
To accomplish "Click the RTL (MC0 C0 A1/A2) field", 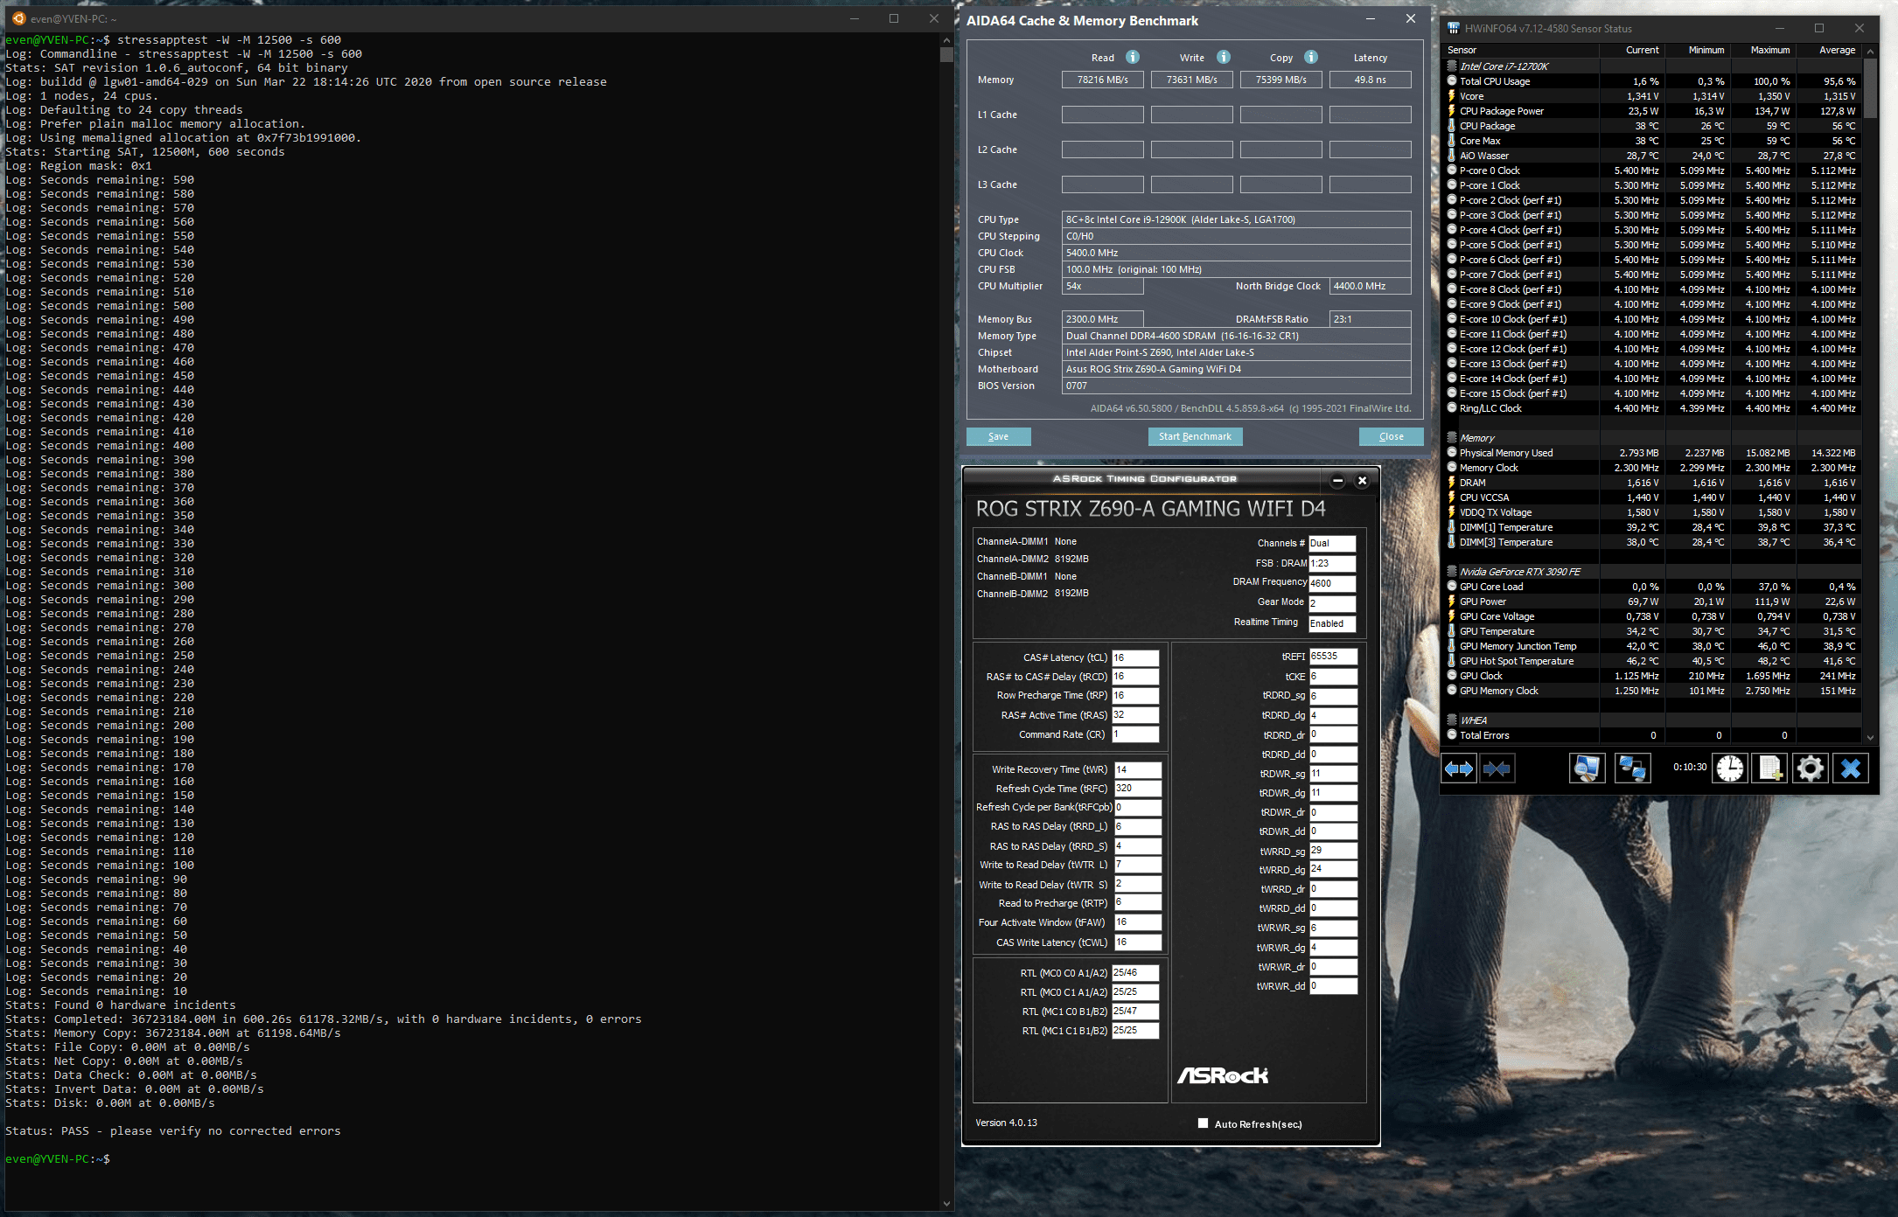I will (x=1135, y=972).
